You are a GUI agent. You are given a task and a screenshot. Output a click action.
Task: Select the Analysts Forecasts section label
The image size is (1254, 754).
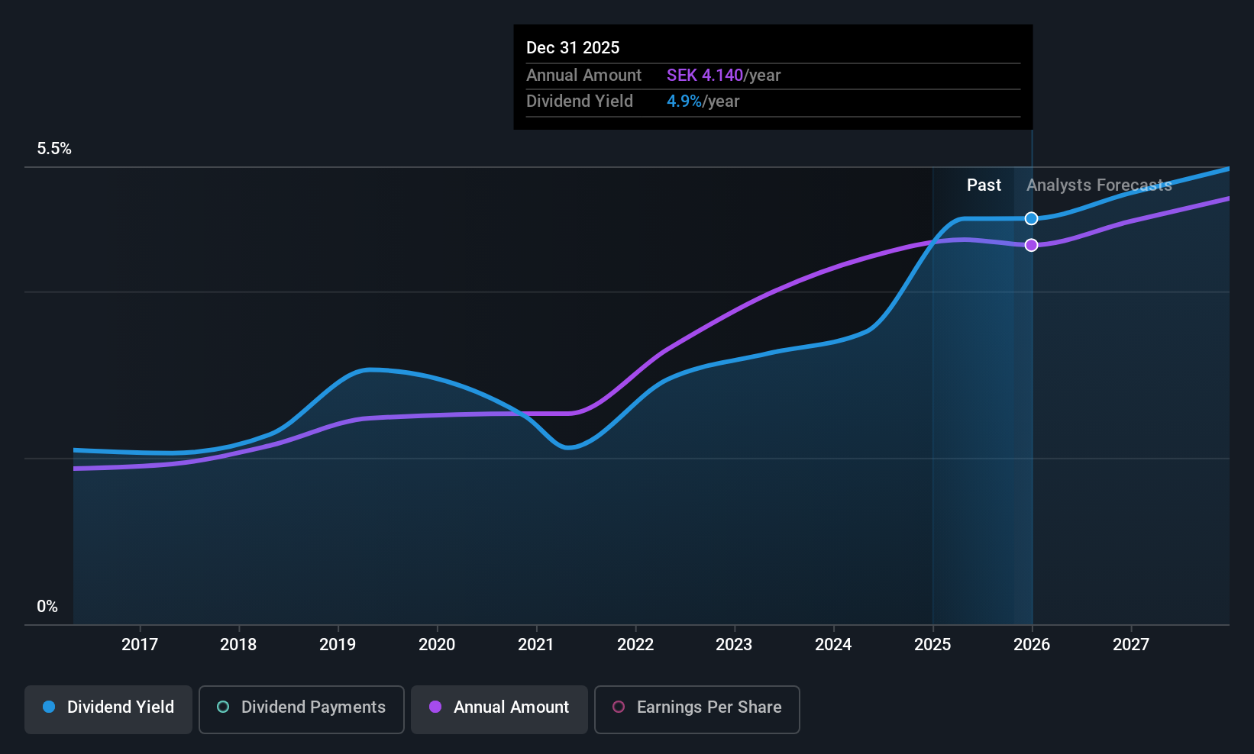click(x=1099, y=185)
